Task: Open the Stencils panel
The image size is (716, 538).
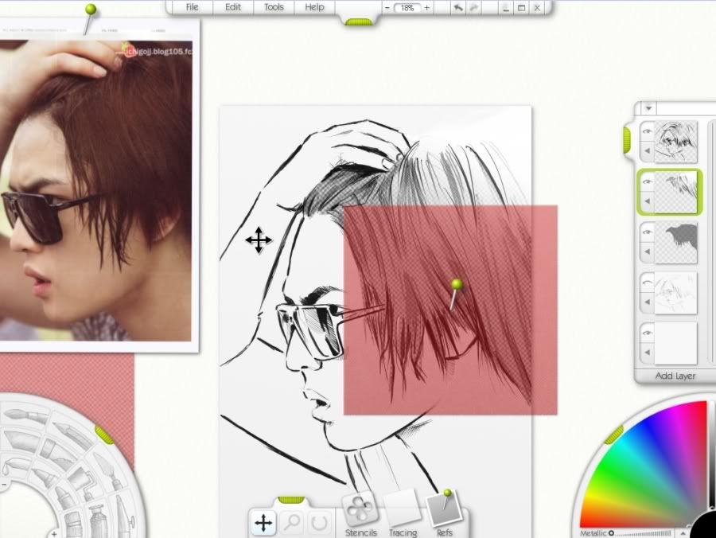Action: pos(360,515)
